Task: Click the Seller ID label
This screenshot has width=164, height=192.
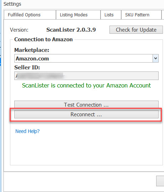Action: click(x=27, y=68)
